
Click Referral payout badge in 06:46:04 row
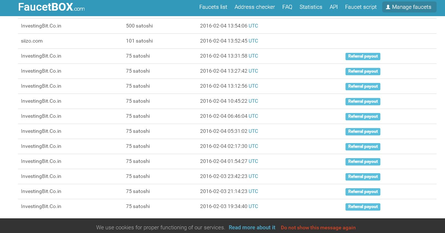tap(363, 116)
